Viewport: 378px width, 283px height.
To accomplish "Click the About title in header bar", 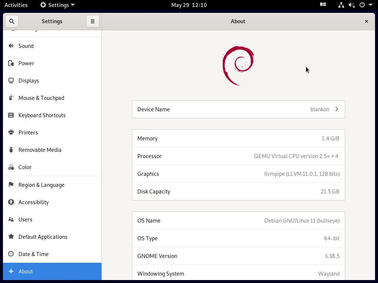I will (x=238, y=21).
